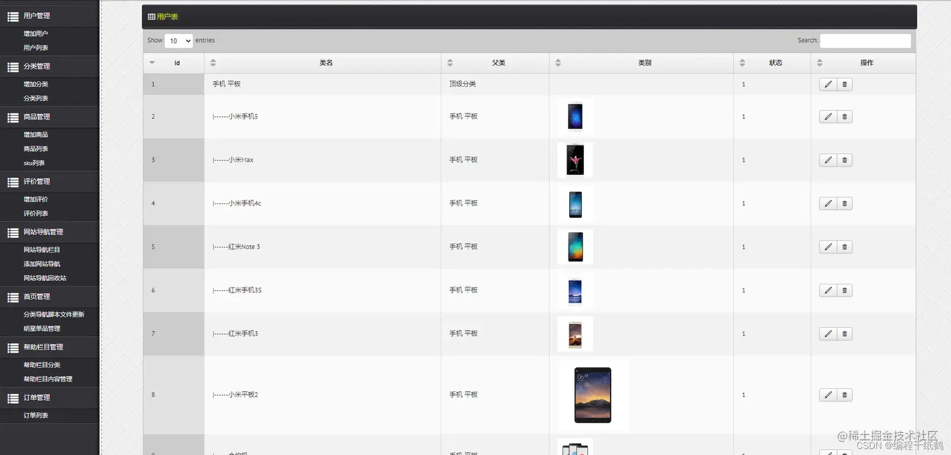Screen dimensions: 951x455
Task: Edit the 小米平板2 row
Action: pos(828,395)
